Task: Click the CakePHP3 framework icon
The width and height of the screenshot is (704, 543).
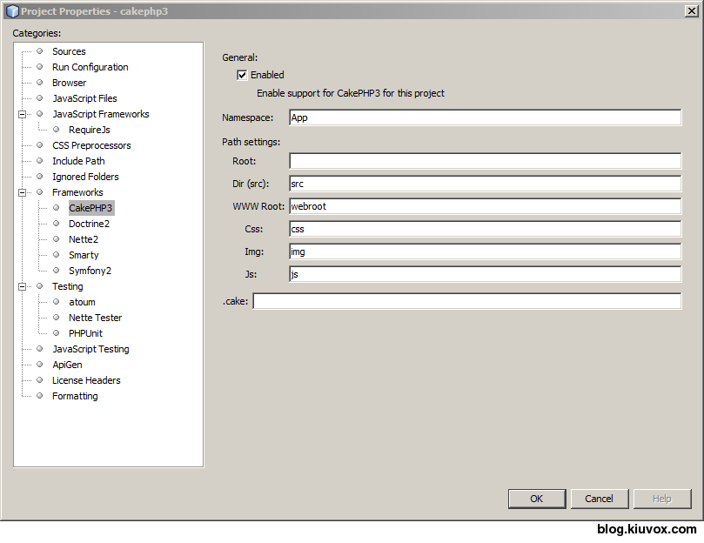Action: pos(55,208)
